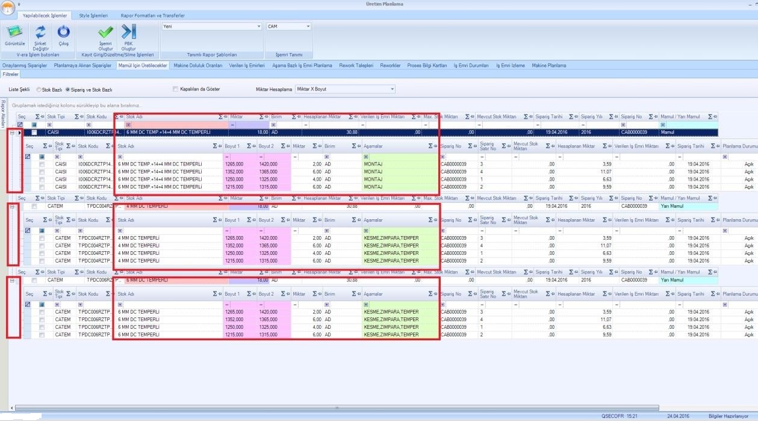Viewport: 758px width, 421px height.
Task: Expand the Rapor Alanları side panel
Action: coord(3,113)
